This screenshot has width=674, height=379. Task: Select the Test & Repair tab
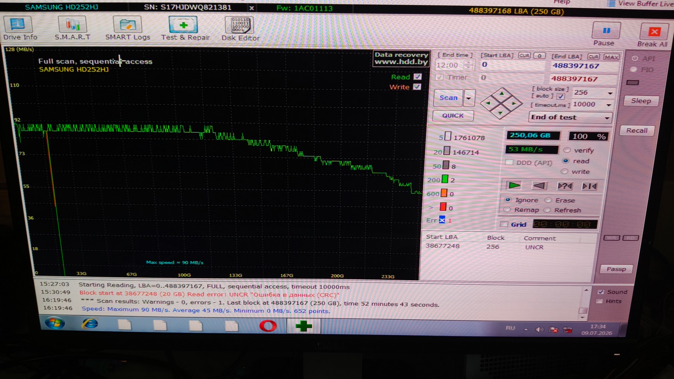coord(185,29)
